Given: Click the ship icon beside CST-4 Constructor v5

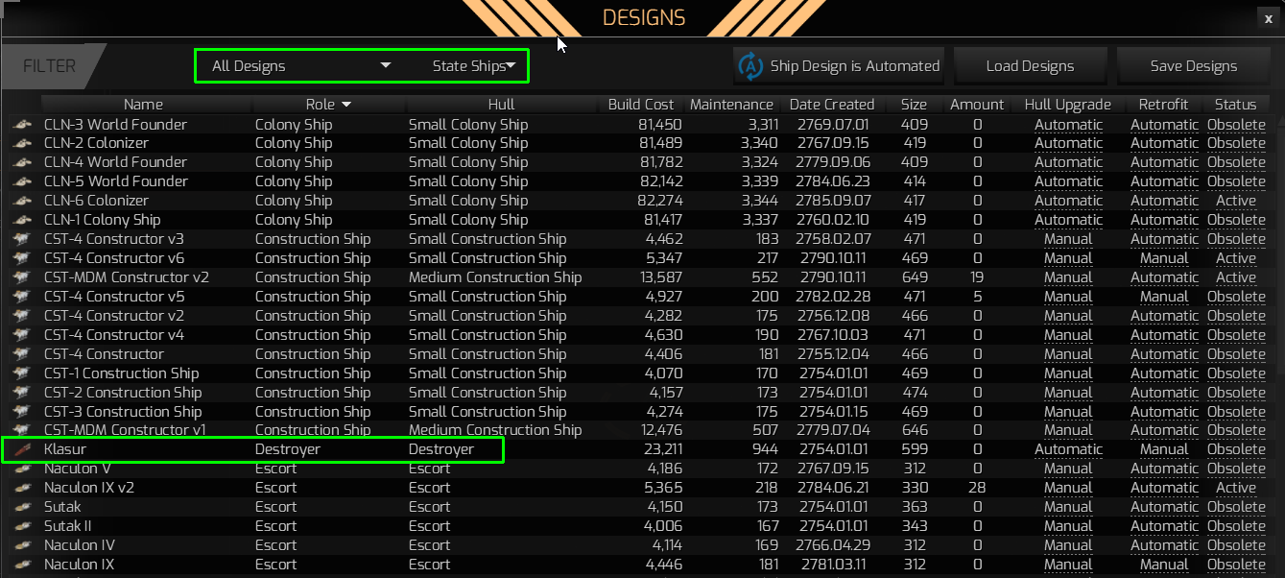Looking at the screenshot, I should (x=21, y=297).
